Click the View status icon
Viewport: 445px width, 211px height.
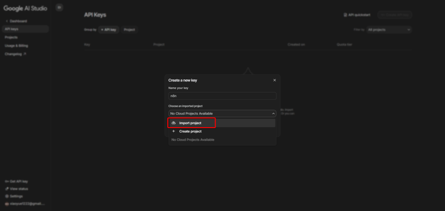pos(7,189)
